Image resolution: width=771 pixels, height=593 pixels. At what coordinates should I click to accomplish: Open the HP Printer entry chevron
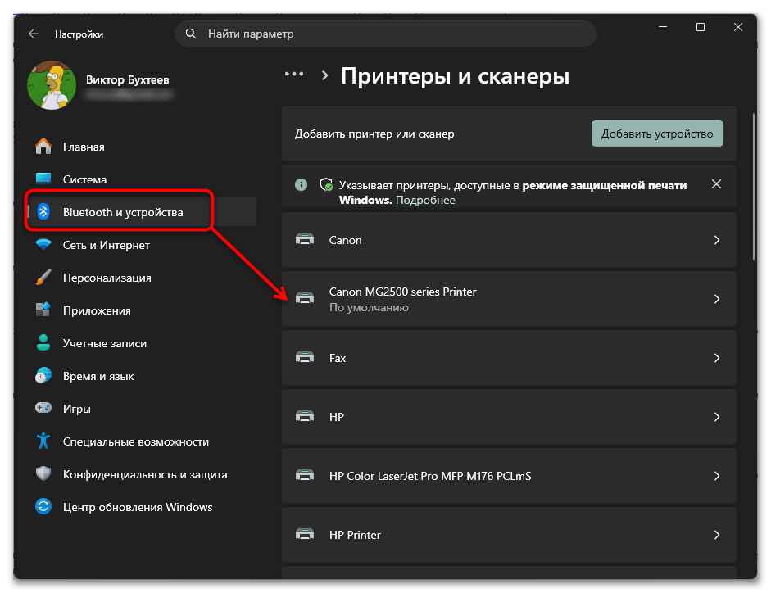point(716,535)
